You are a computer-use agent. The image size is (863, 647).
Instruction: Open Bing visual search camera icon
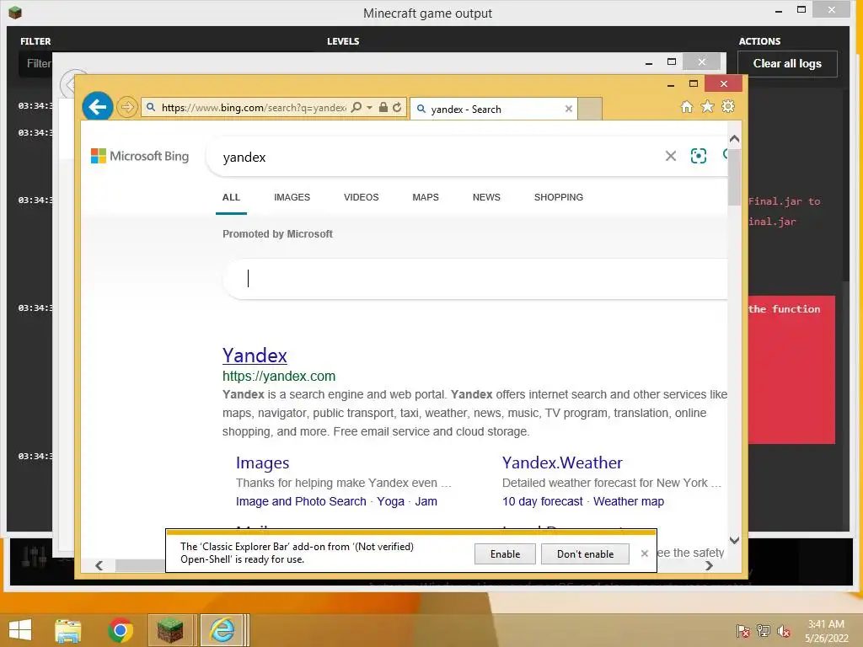tap(699, 156)
